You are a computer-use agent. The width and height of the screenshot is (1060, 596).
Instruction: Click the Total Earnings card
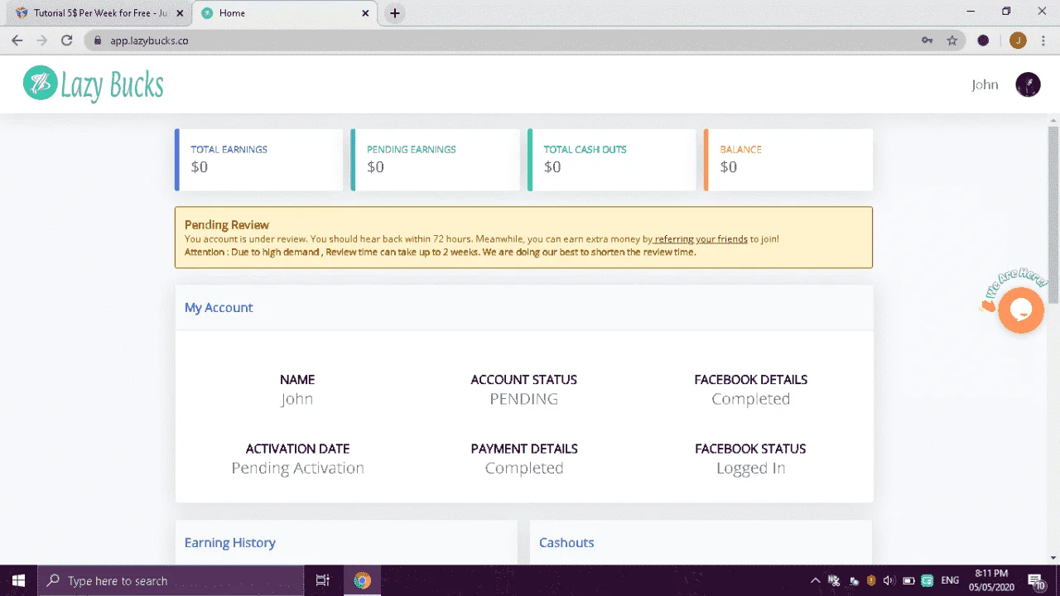click(x=258, y=160)
